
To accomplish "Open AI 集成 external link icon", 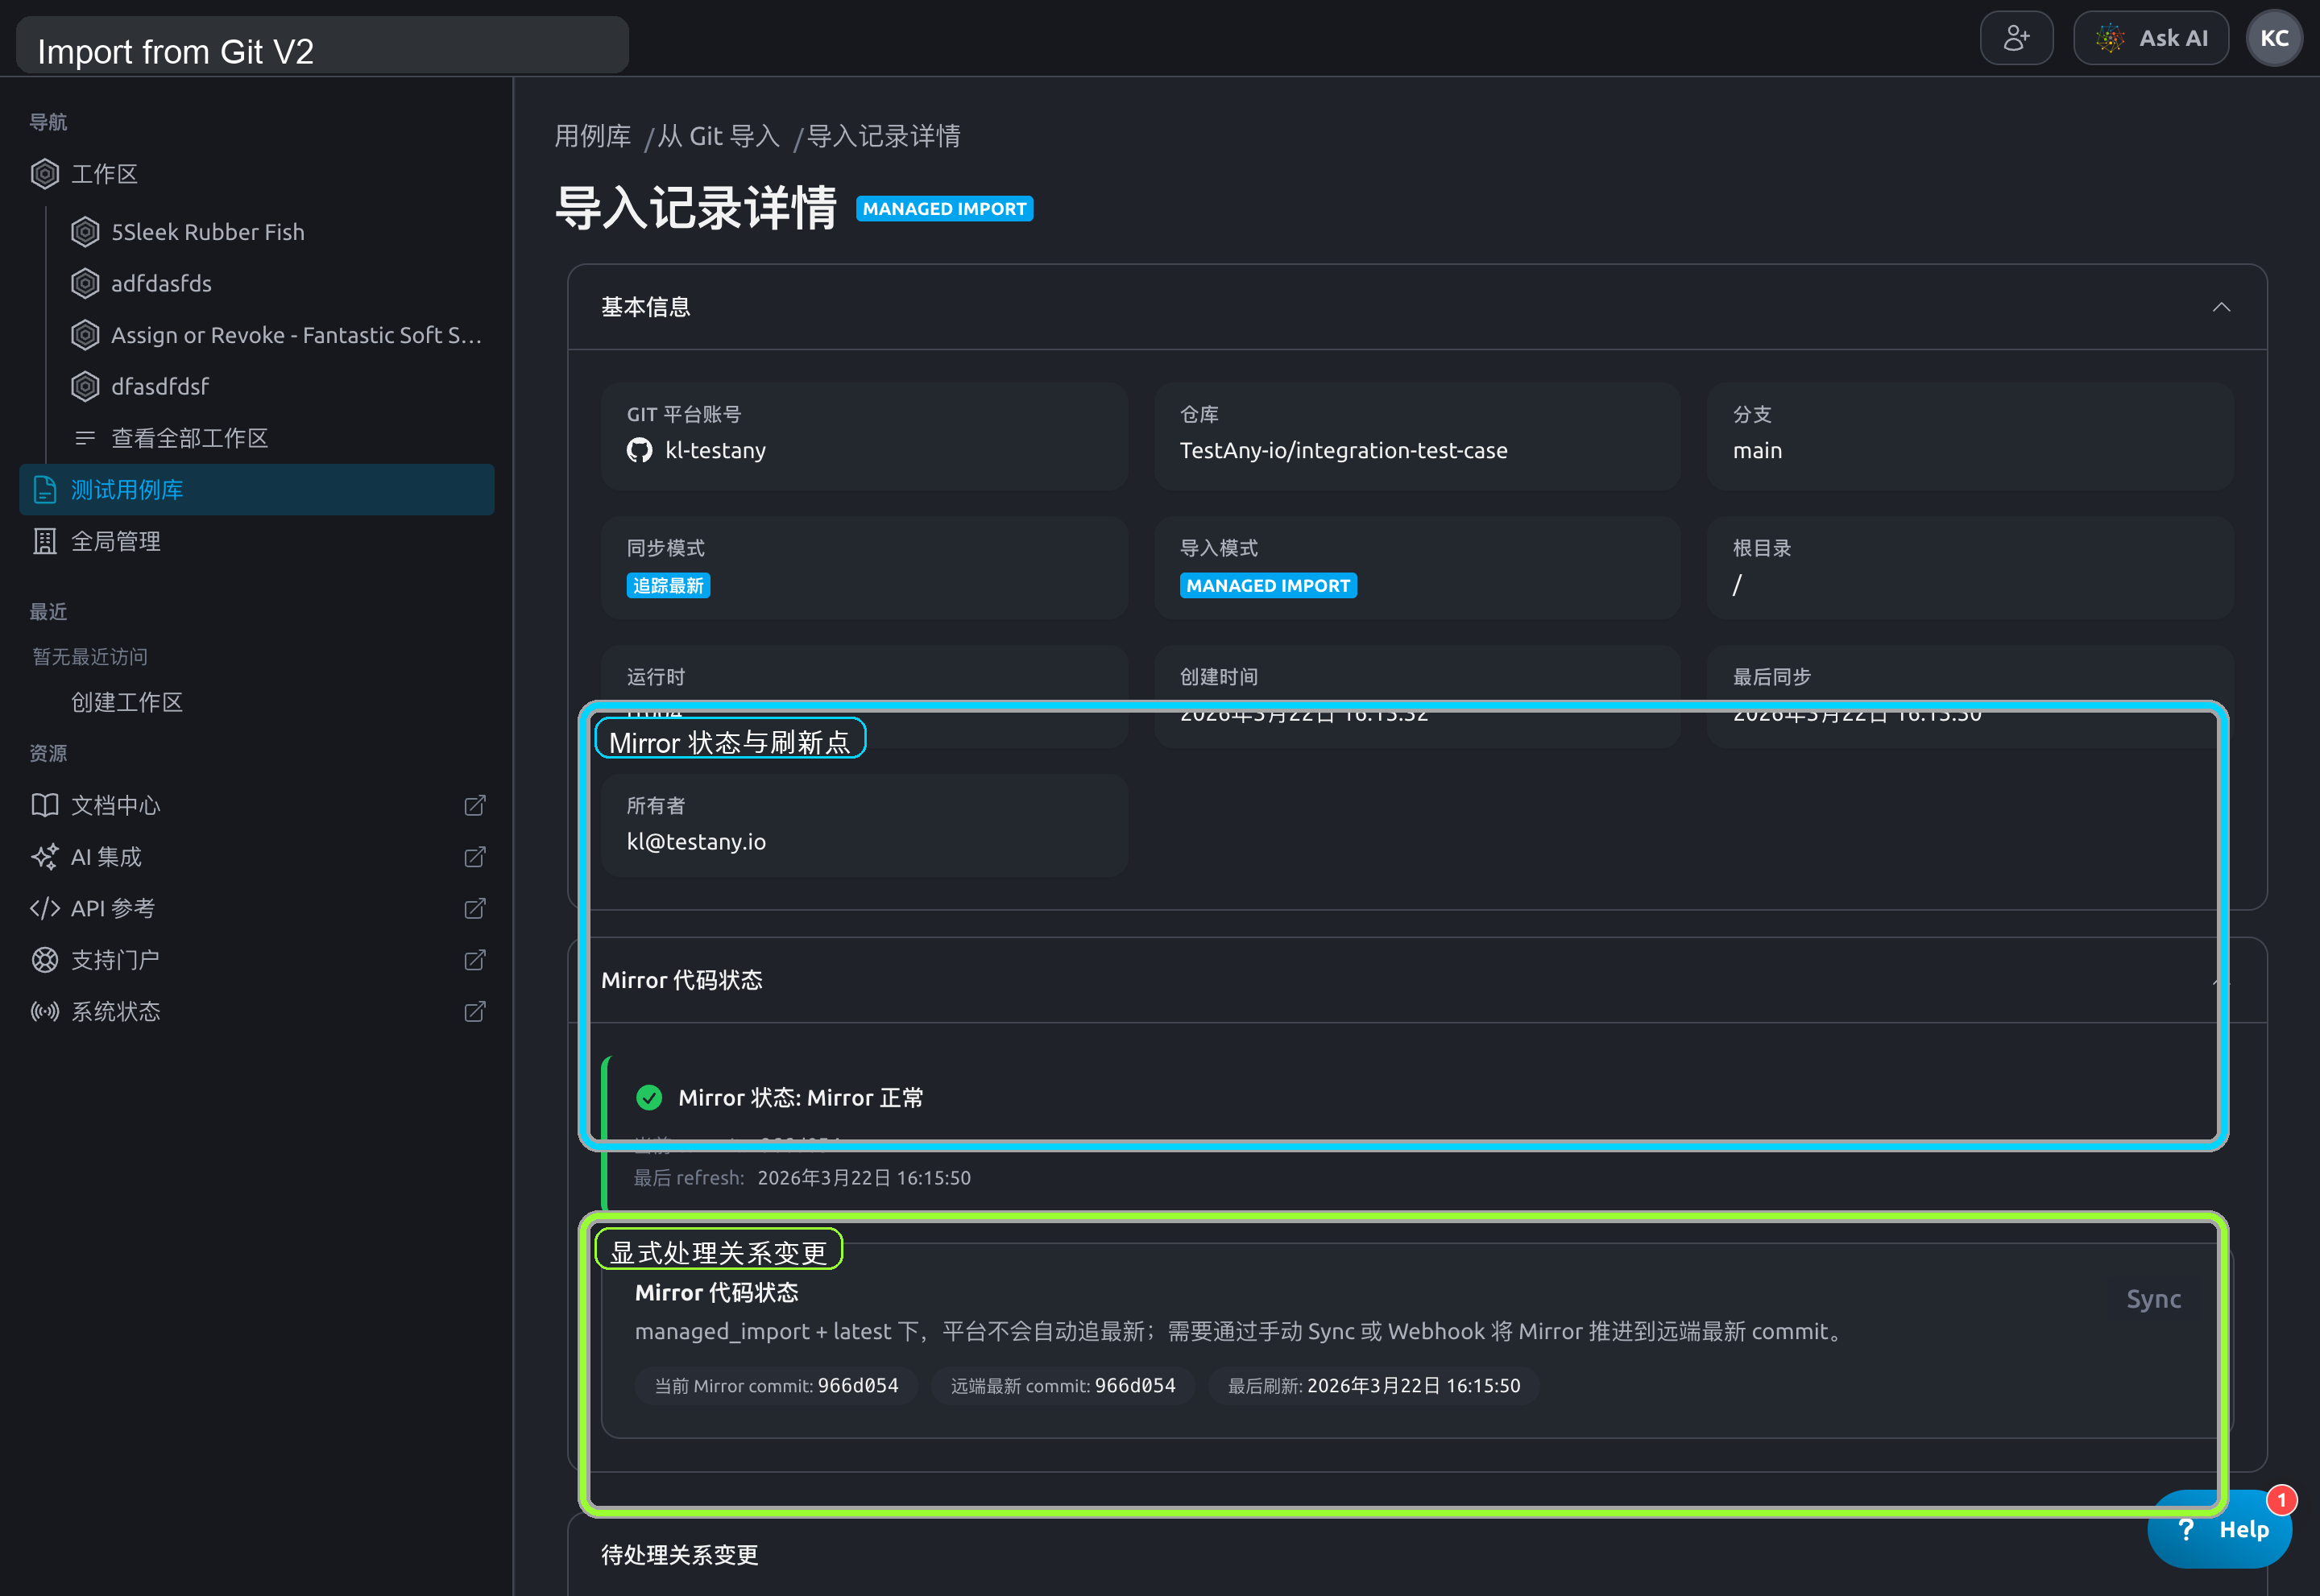I will [475, 857].
